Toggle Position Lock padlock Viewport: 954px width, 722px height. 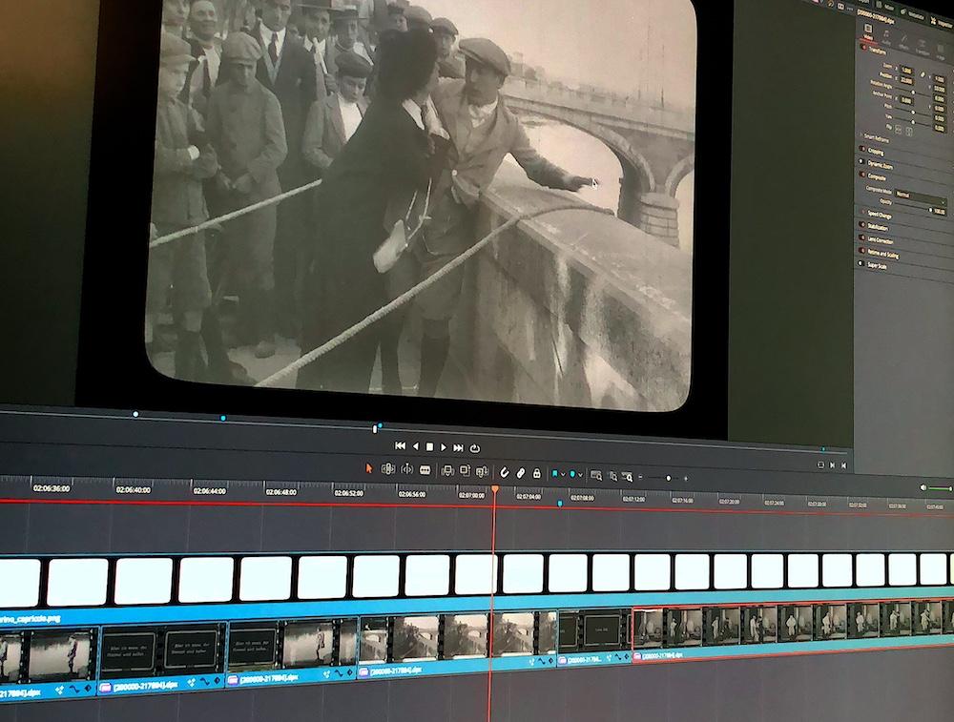(x=536, y=473)
